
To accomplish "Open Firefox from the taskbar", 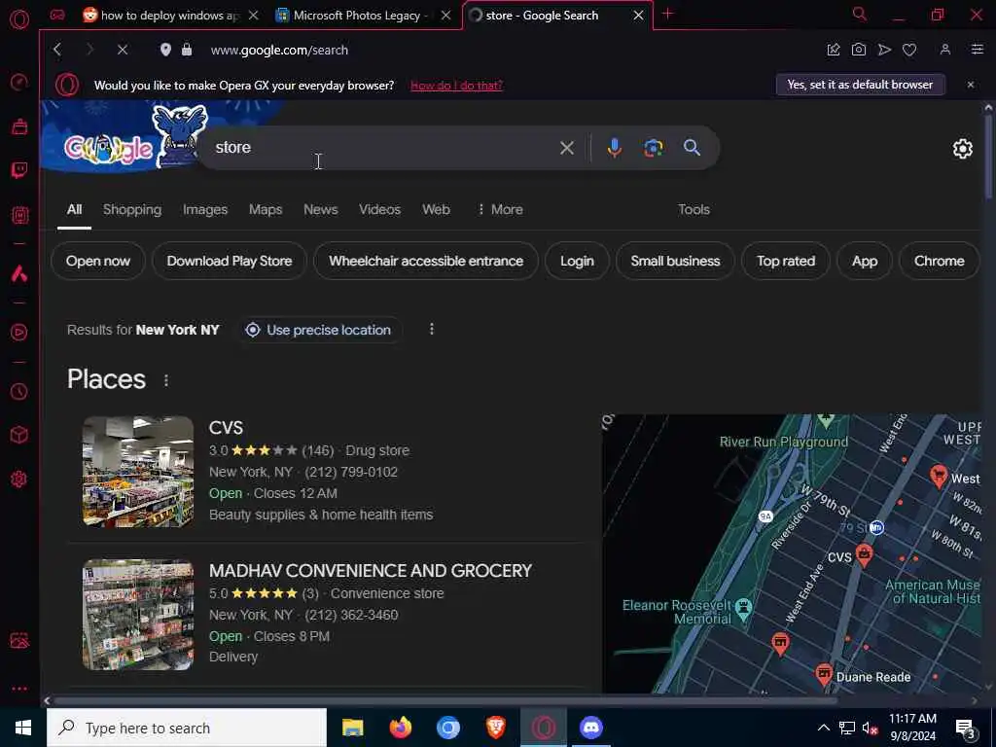I will [x=401, y=728].
